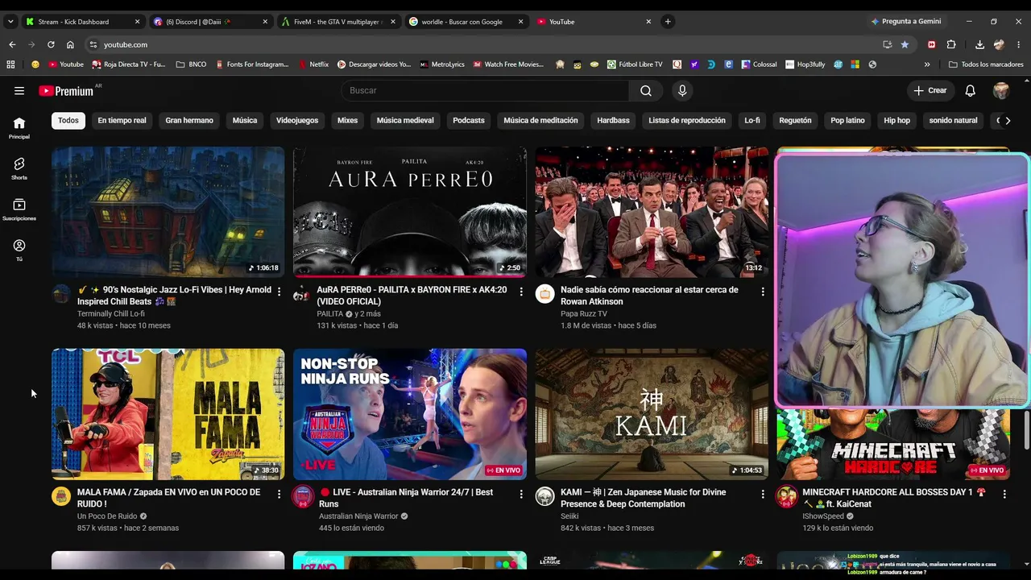
Task: Filter by Gran hermano chip
Action: pos(189,121)
